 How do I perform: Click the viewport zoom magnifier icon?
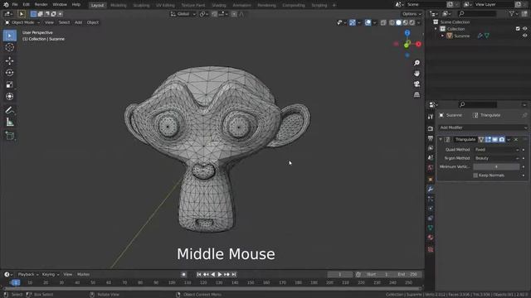coord(417,63)
